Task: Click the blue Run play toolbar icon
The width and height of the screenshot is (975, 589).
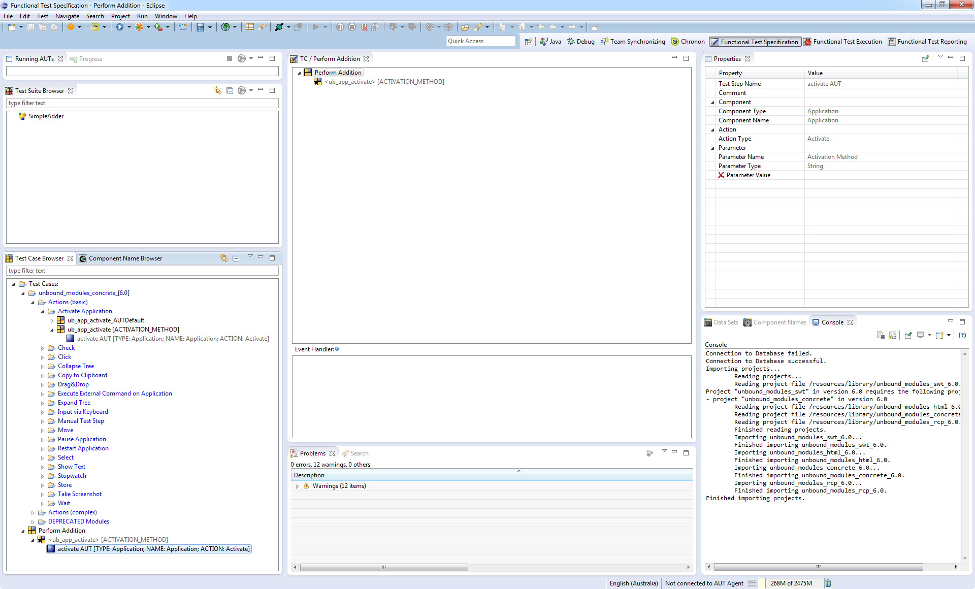Action: pyautogui.click(x=119, y=27)
